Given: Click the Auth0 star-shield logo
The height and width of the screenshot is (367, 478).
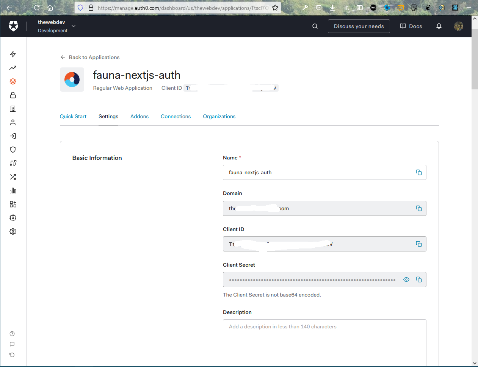Looking at the screenshot, I should coord(13,26).
